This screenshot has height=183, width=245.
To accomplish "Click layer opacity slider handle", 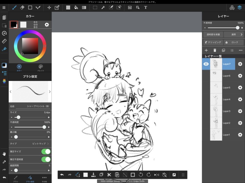I will coord(238,28).
